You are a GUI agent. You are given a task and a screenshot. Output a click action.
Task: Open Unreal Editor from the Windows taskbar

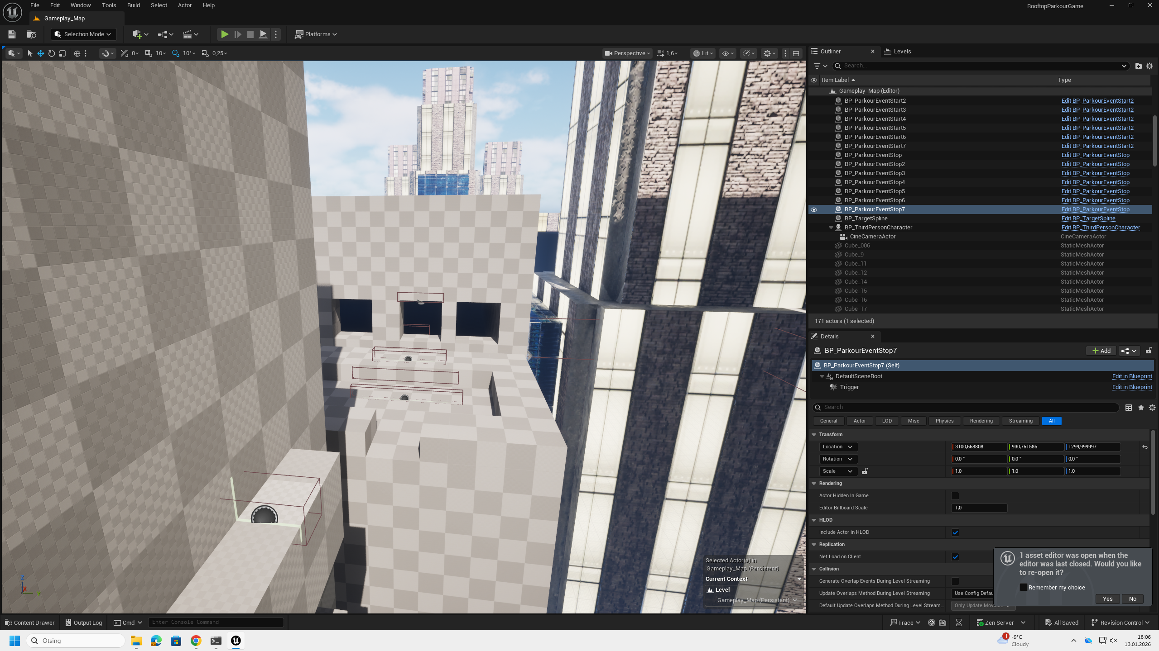pos(236,641)
